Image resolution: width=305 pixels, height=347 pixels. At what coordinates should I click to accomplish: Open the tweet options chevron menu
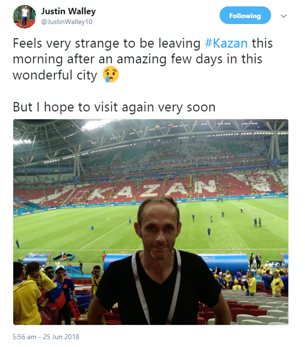coord(283,16)
